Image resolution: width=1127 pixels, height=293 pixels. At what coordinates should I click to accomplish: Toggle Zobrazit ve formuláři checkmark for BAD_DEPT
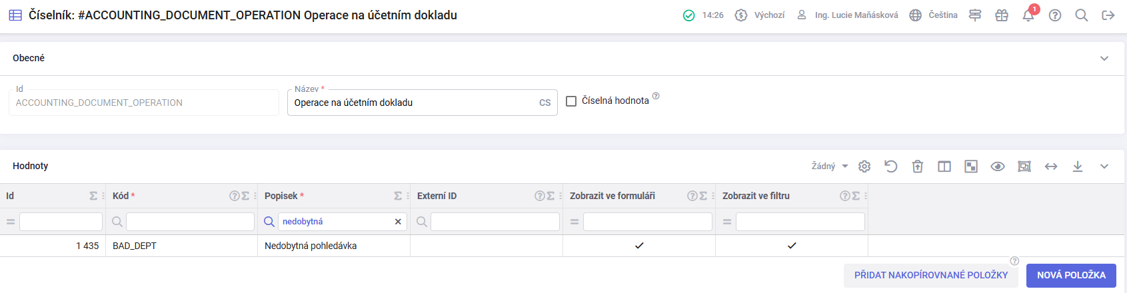point(639,246)
